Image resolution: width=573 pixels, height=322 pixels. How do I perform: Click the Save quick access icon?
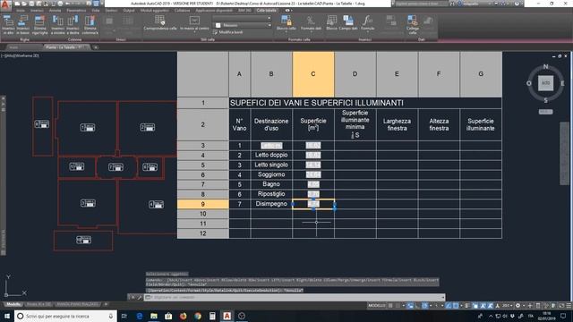32,4
